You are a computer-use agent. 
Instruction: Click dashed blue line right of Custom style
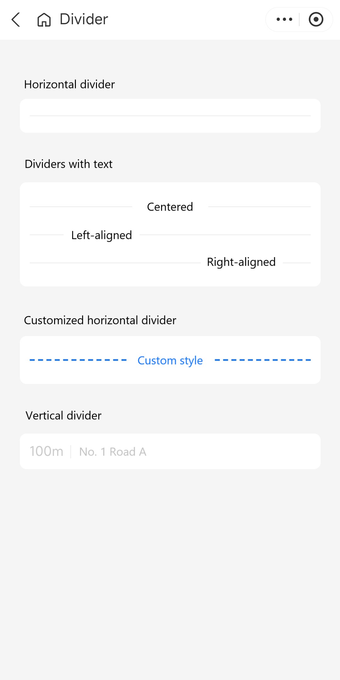(x=263, y=360)
